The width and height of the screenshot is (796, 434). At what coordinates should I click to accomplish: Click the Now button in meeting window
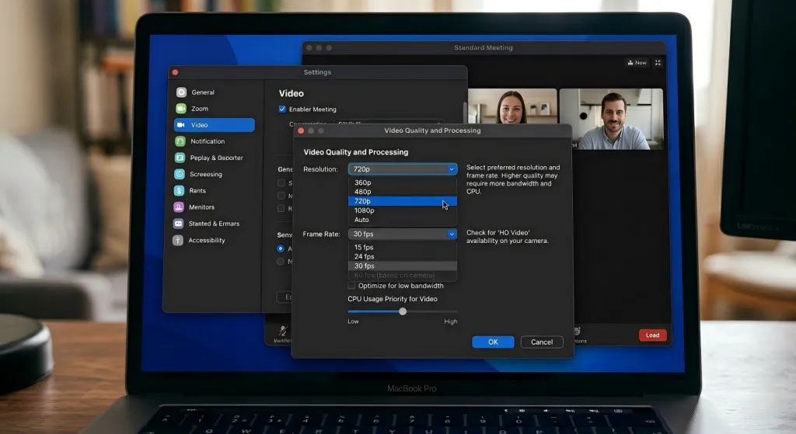click(637, 63)
